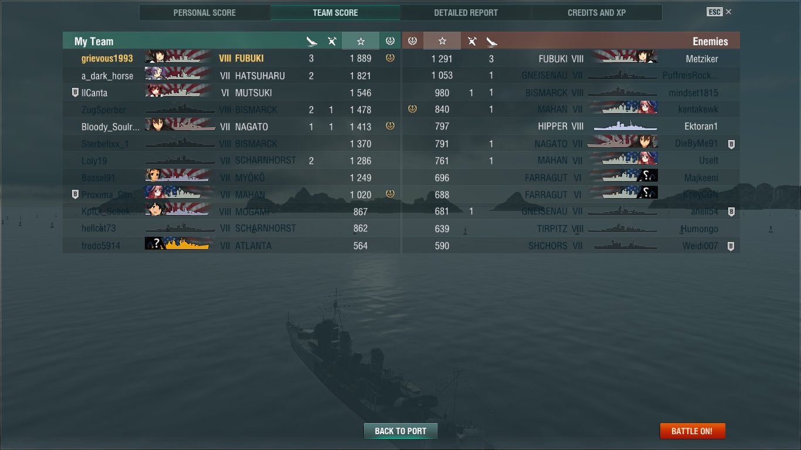
Task: Close the results screen with ESC X
Action: (719, 12)
